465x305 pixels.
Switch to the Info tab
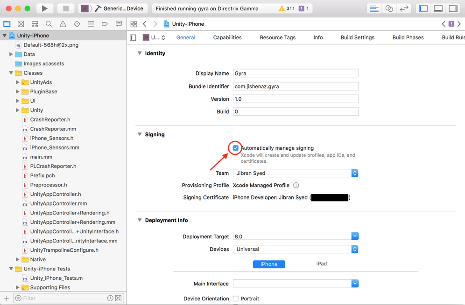(318, 38)
